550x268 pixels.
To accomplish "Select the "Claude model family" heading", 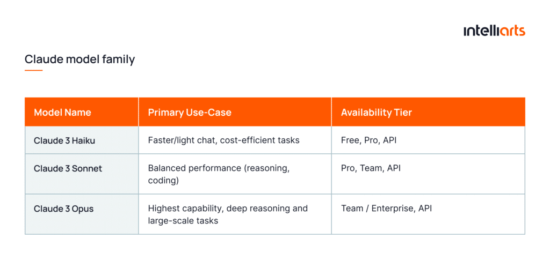I will click(79, 59).
